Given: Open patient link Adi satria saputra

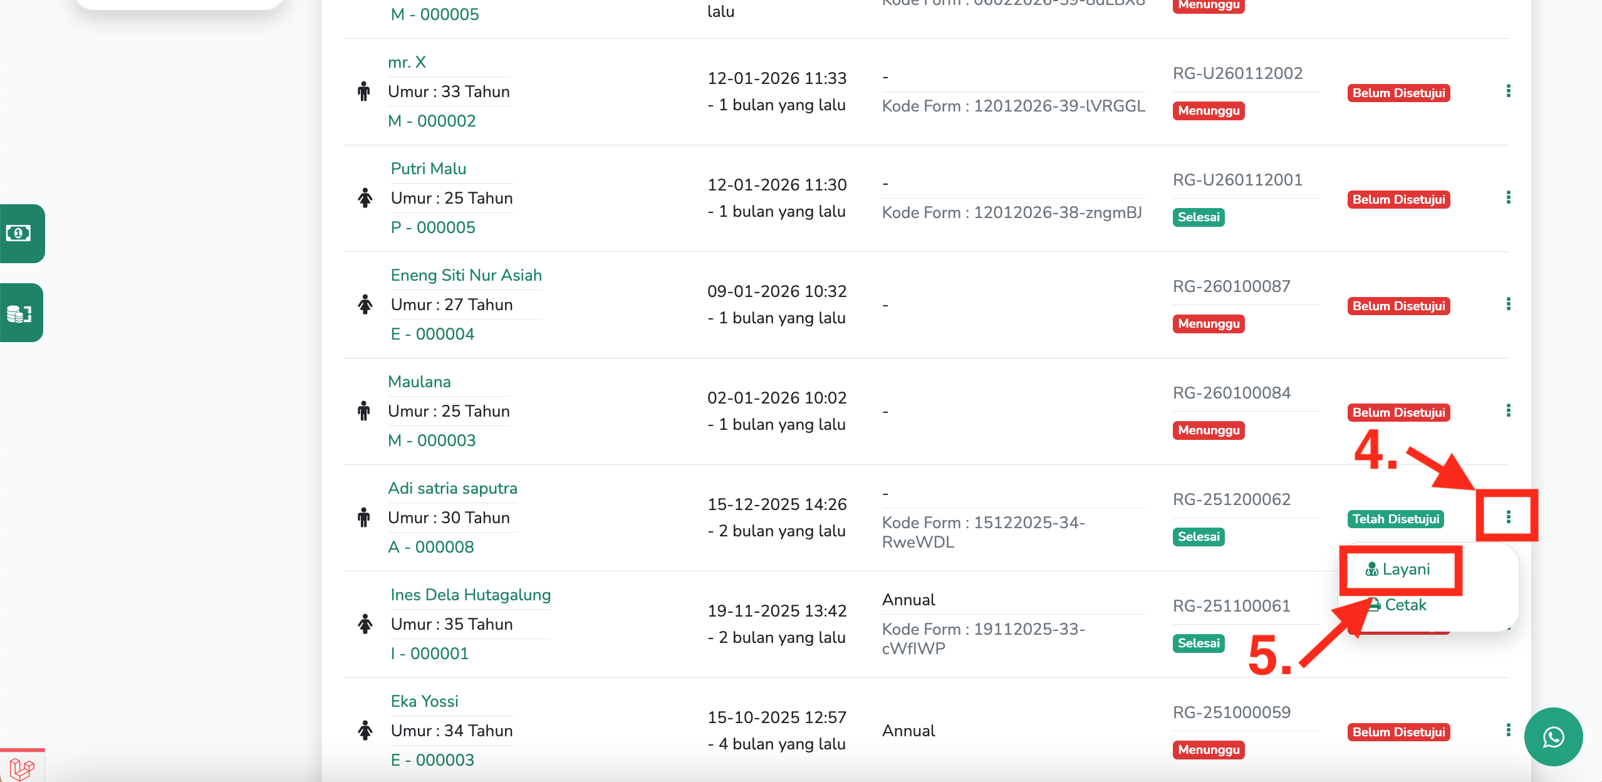Looking at the screenshot, I should click(452, 489).
